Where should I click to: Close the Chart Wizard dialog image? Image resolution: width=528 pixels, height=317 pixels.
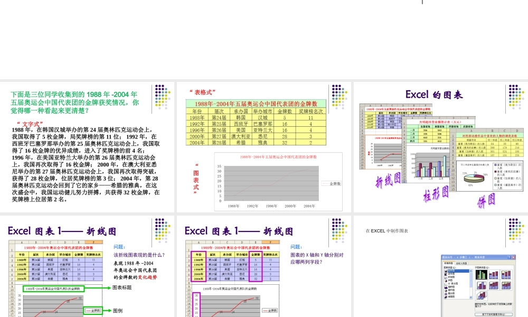pyautogui.click(x=514, y=257)
